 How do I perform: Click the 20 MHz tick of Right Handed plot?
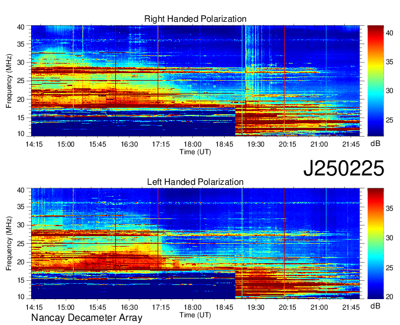tap(21, 100)
